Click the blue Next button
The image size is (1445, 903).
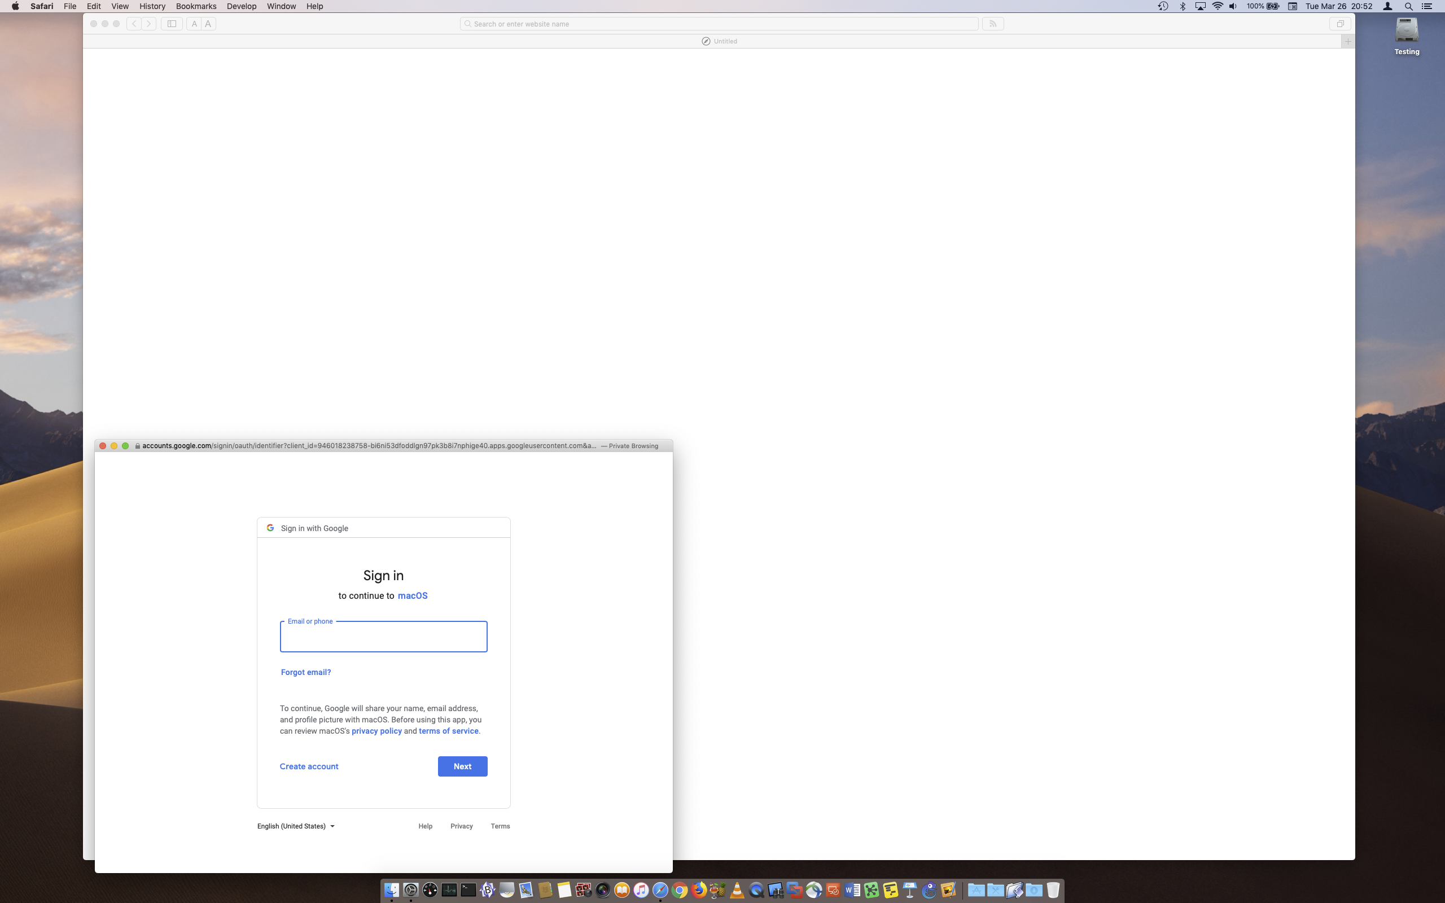tap(462, 766)
